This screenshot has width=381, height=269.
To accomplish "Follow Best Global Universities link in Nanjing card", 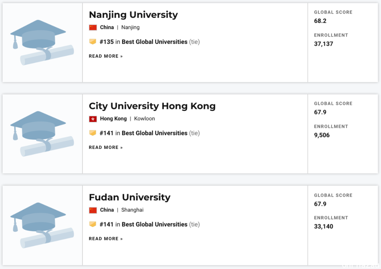I will [x=155, y=42].
